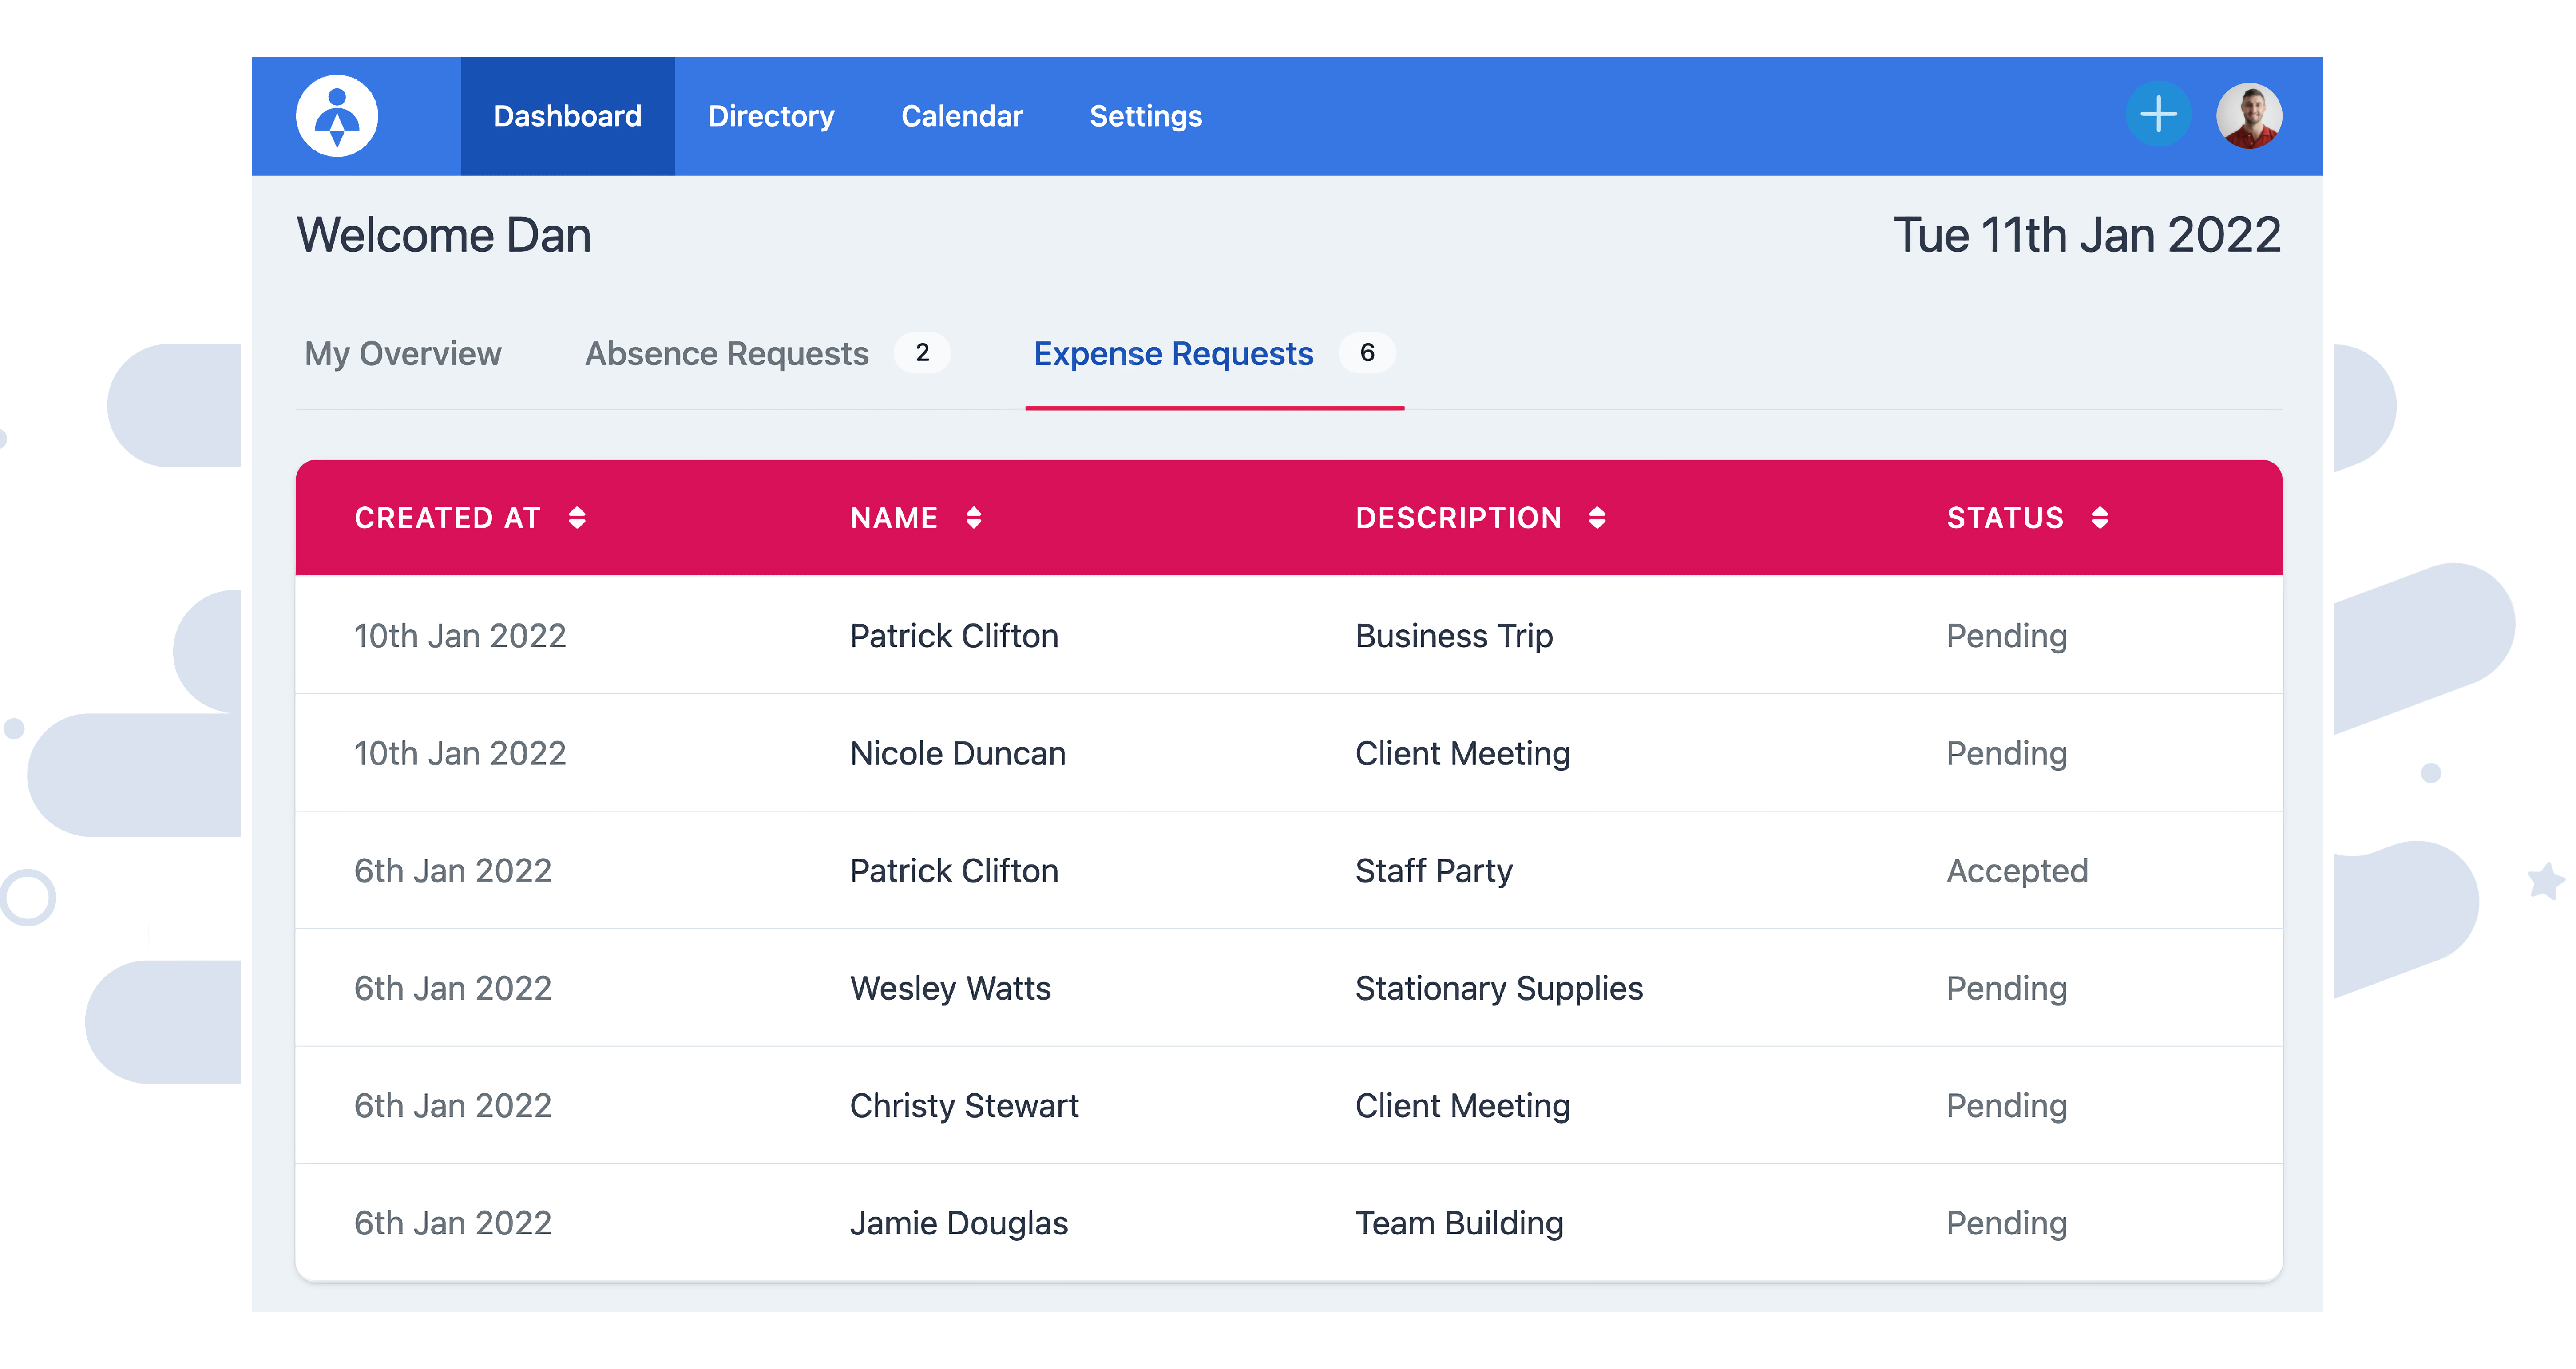
Task: Select the Christy Stewart name cell
Action: (964, 1106)
